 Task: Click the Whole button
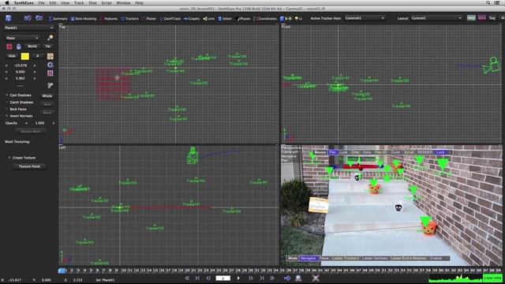(47, 96)
